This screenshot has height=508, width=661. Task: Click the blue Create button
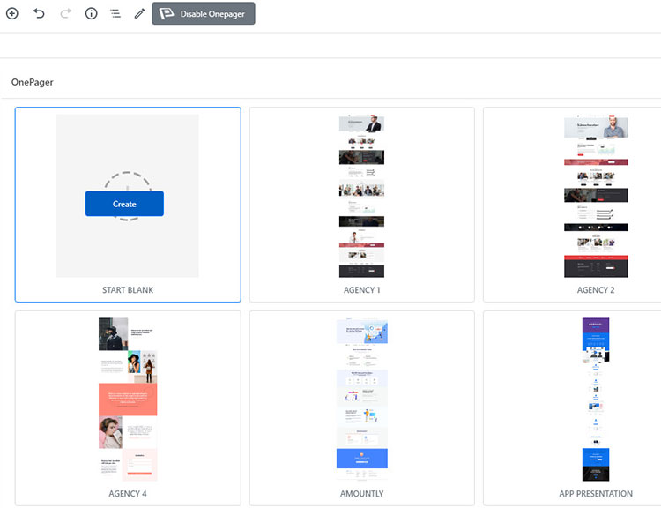point(124,204)
